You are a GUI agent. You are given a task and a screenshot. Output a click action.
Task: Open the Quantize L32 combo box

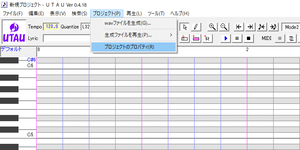(x=86, y=27)
